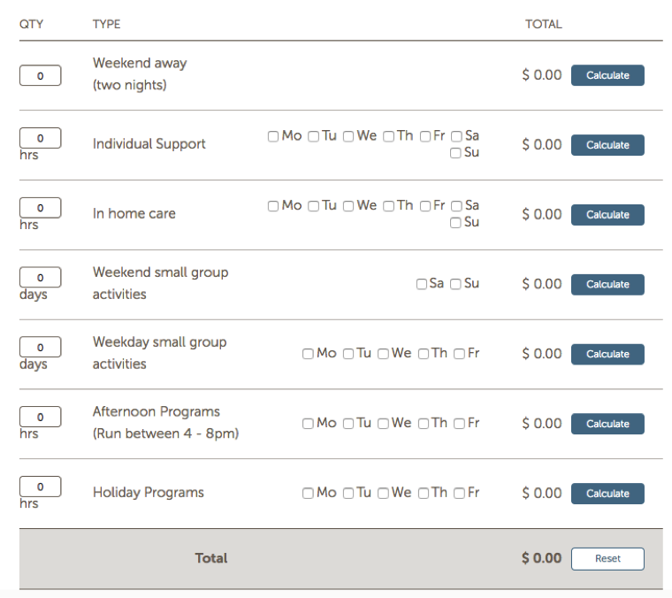Click quantity field for Weekend away
This screenshot has width=672, height=598.
pos(41,75)
